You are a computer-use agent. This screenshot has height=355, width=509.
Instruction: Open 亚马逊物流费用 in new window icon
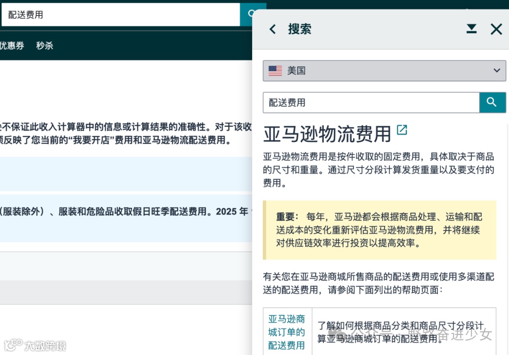click(x=402, y=130)
